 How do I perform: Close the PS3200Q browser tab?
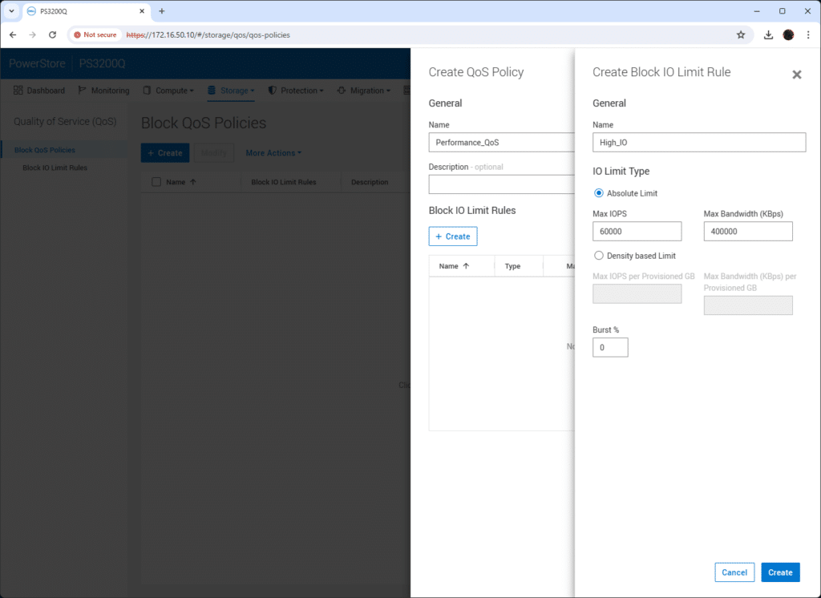coord(142,11)
